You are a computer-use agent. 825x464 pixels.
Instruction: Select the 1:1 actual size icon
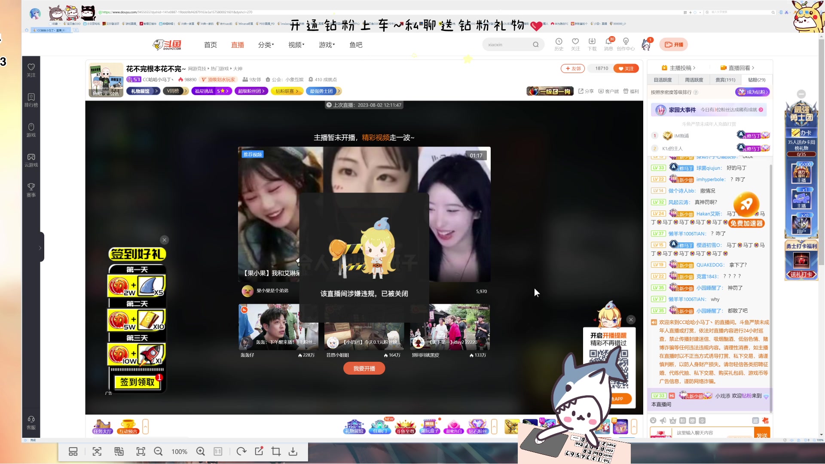click(217, 451)
